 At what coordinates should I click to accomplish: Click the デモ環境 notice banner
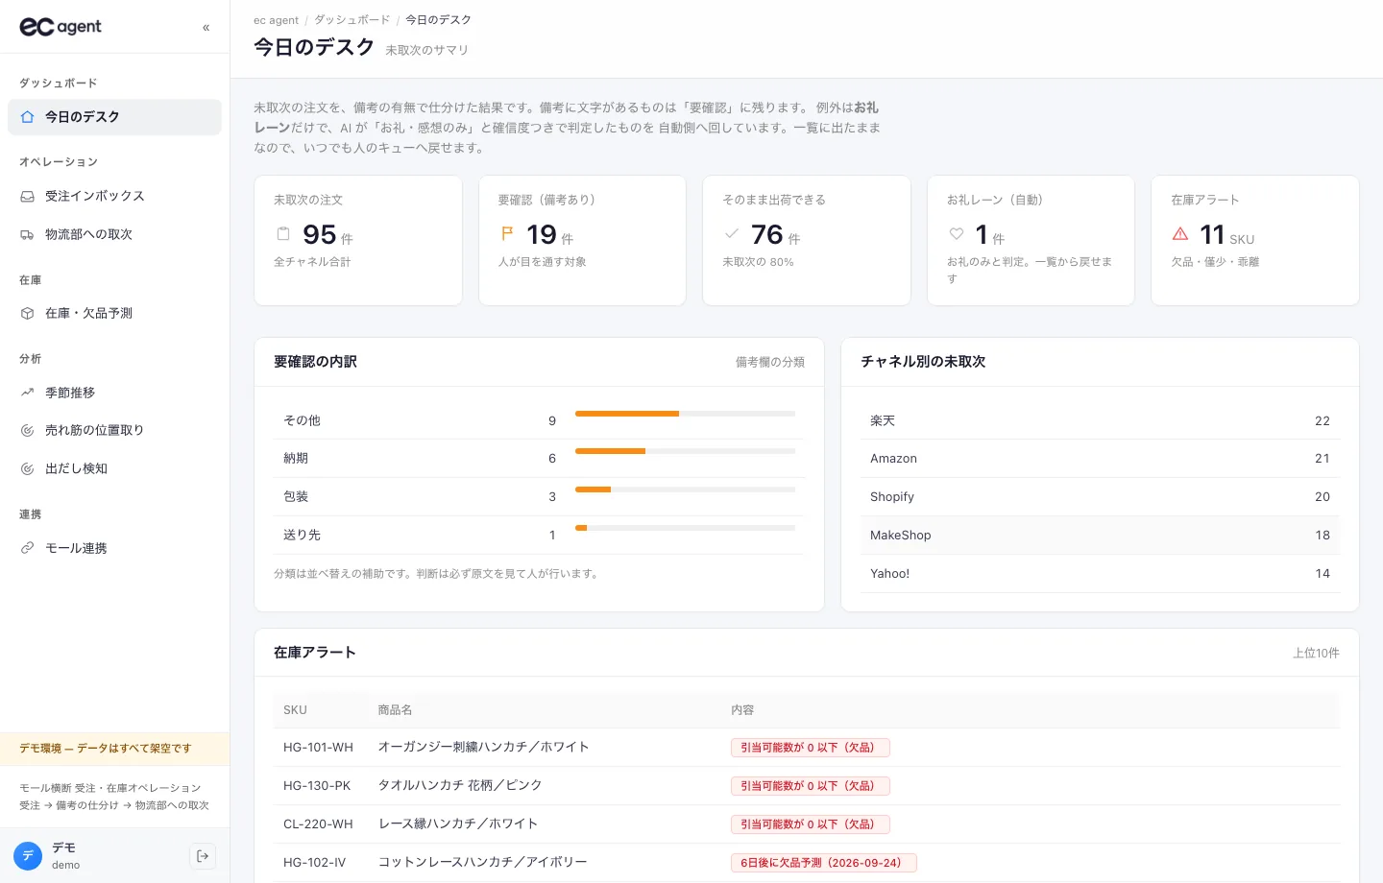coord(114,749)
